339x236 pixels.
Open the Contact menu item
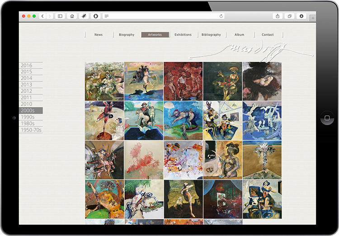(268, 35)
